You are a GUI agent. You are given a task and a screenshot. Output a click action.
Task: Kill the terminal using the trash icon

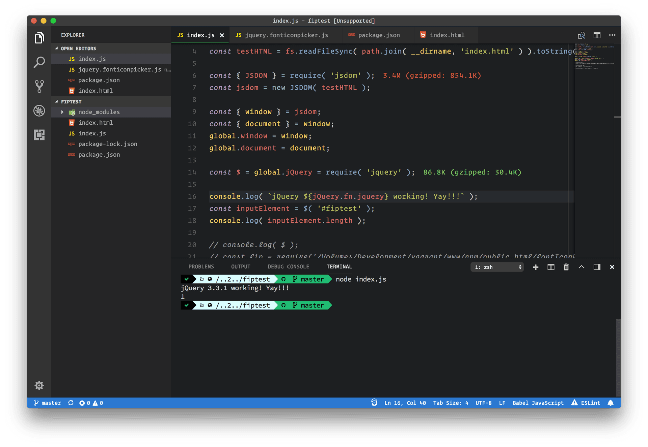(x=566, y=267)
